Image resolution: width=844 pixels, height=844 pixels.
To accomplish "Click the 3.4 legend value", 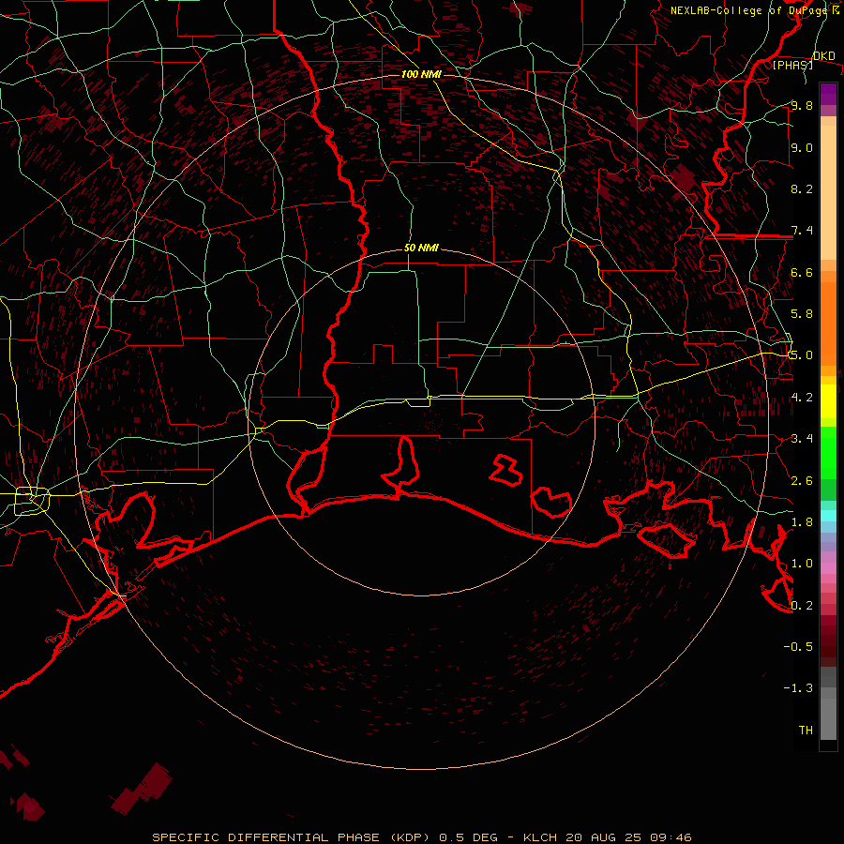I will (802, 439).
